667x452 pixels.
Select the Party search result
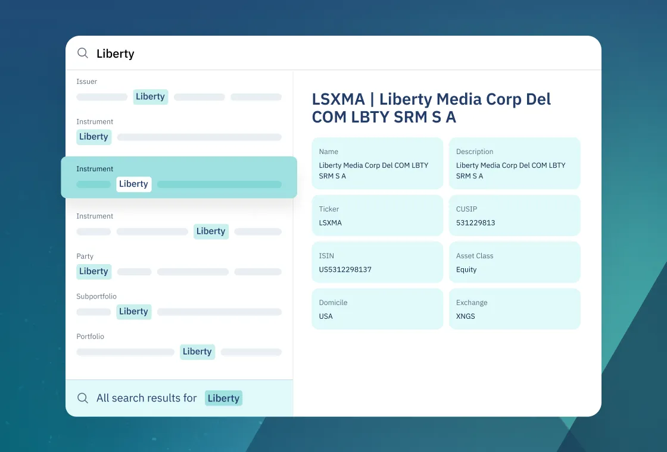pos(179,265)
